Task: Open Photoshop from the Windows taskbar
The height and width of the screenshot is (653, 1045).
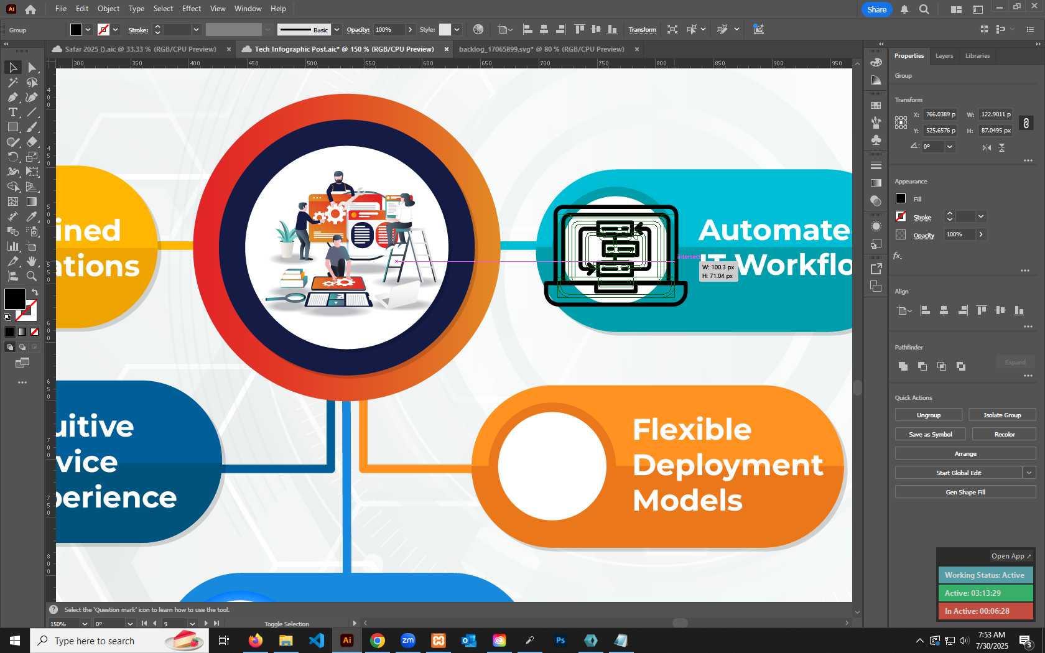Action: click(x=560, y=641)
